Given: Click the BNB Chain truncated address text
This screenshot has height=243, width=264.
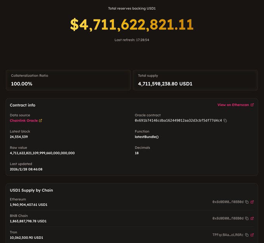Looking at the screenshot, I should (x=228, y=218).
